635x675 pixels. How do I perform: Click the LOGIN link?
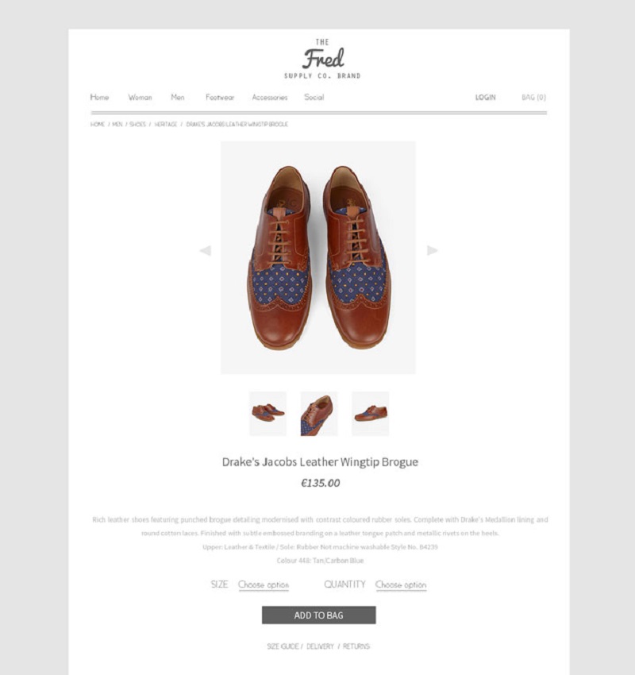pos(485,98)
